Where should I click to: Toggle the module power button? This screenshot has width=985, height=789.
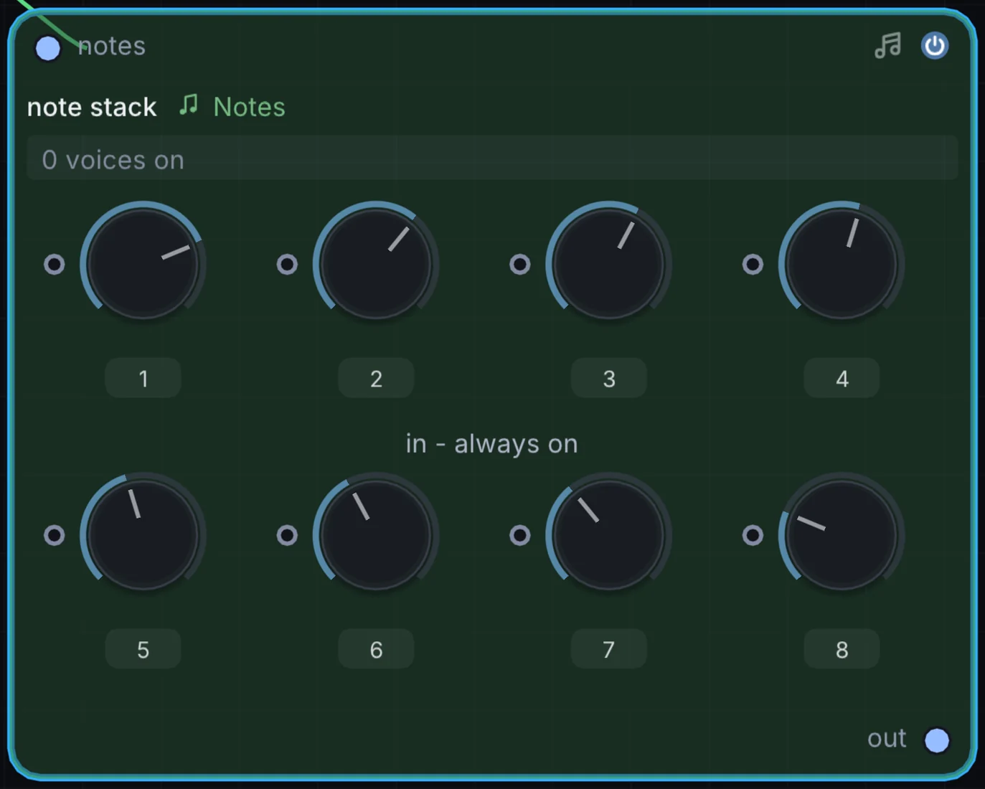click(x=934, y=46)
